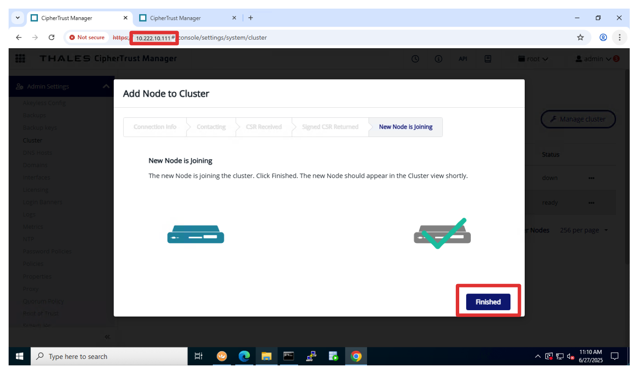Open the 256 per page dropdown
This screenshot has height=374, width=638.
click(x=583, y=231)
